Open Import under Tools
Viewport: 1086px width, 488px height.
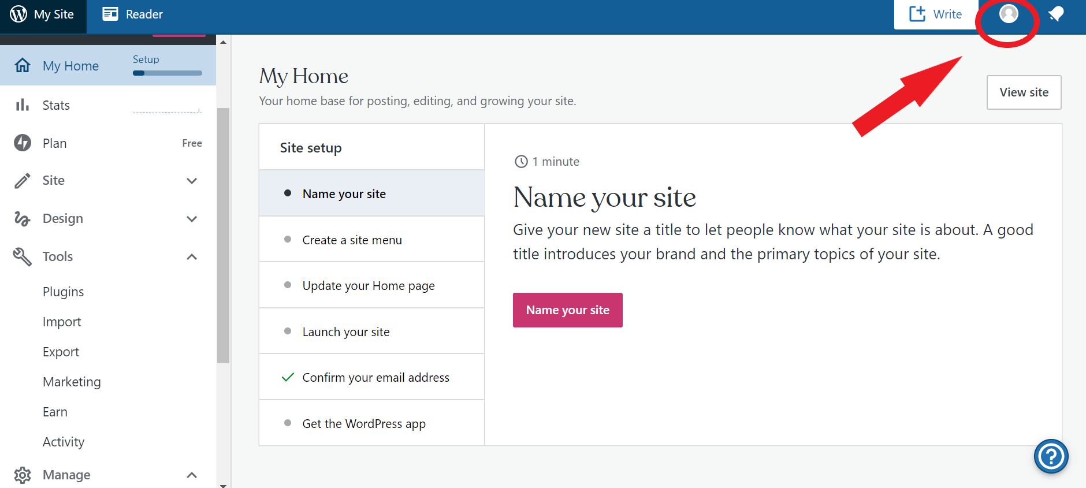pyautogui.click(x=62, y=322)
